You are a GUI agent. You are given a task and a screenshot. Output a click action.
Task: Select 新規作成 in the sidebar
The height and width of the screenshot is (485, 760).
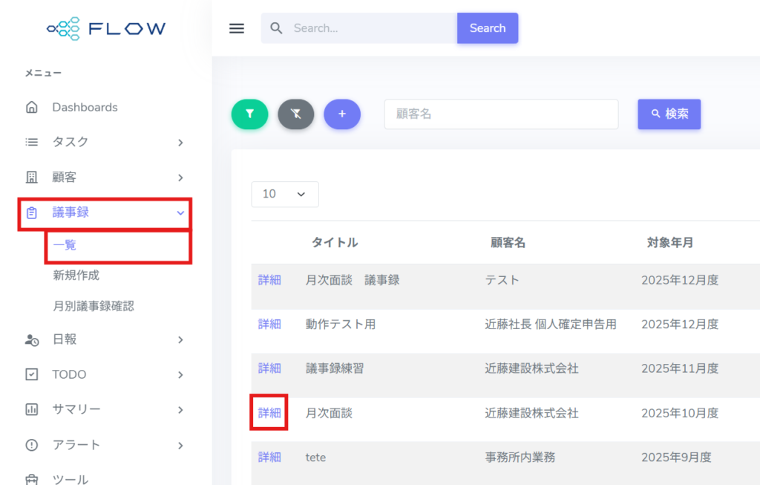[76, 276]
